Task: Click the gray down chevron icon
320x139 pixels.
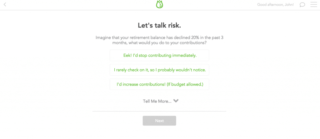Action: [x=176, y=101]
